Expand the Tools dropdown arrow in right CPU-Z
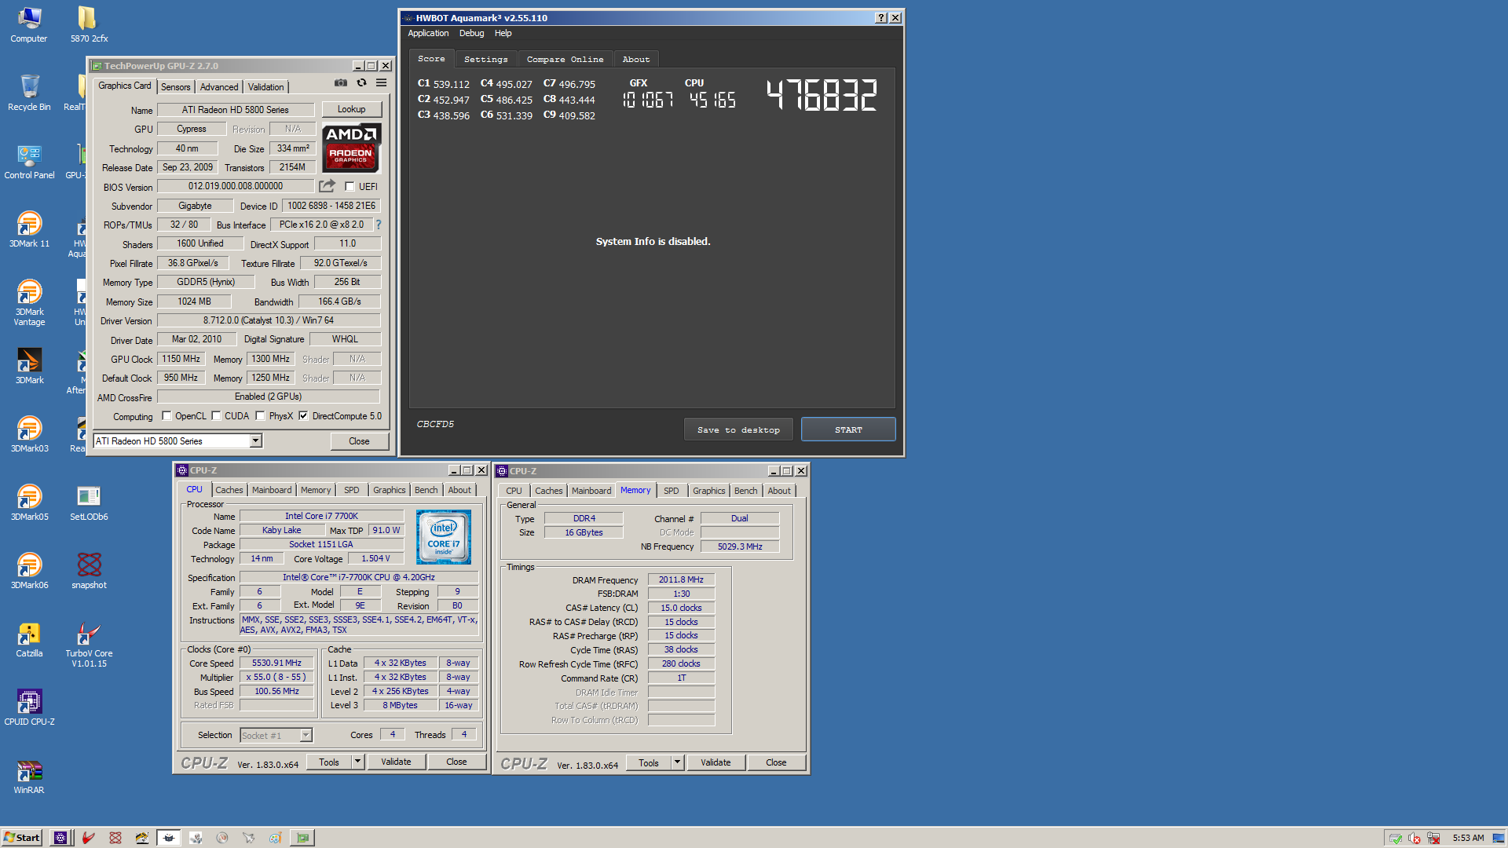 click(678, 762)
